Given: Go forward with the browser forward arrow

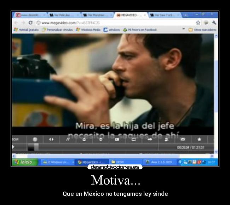Looking at the screenshot, I should tap(23, 23).
